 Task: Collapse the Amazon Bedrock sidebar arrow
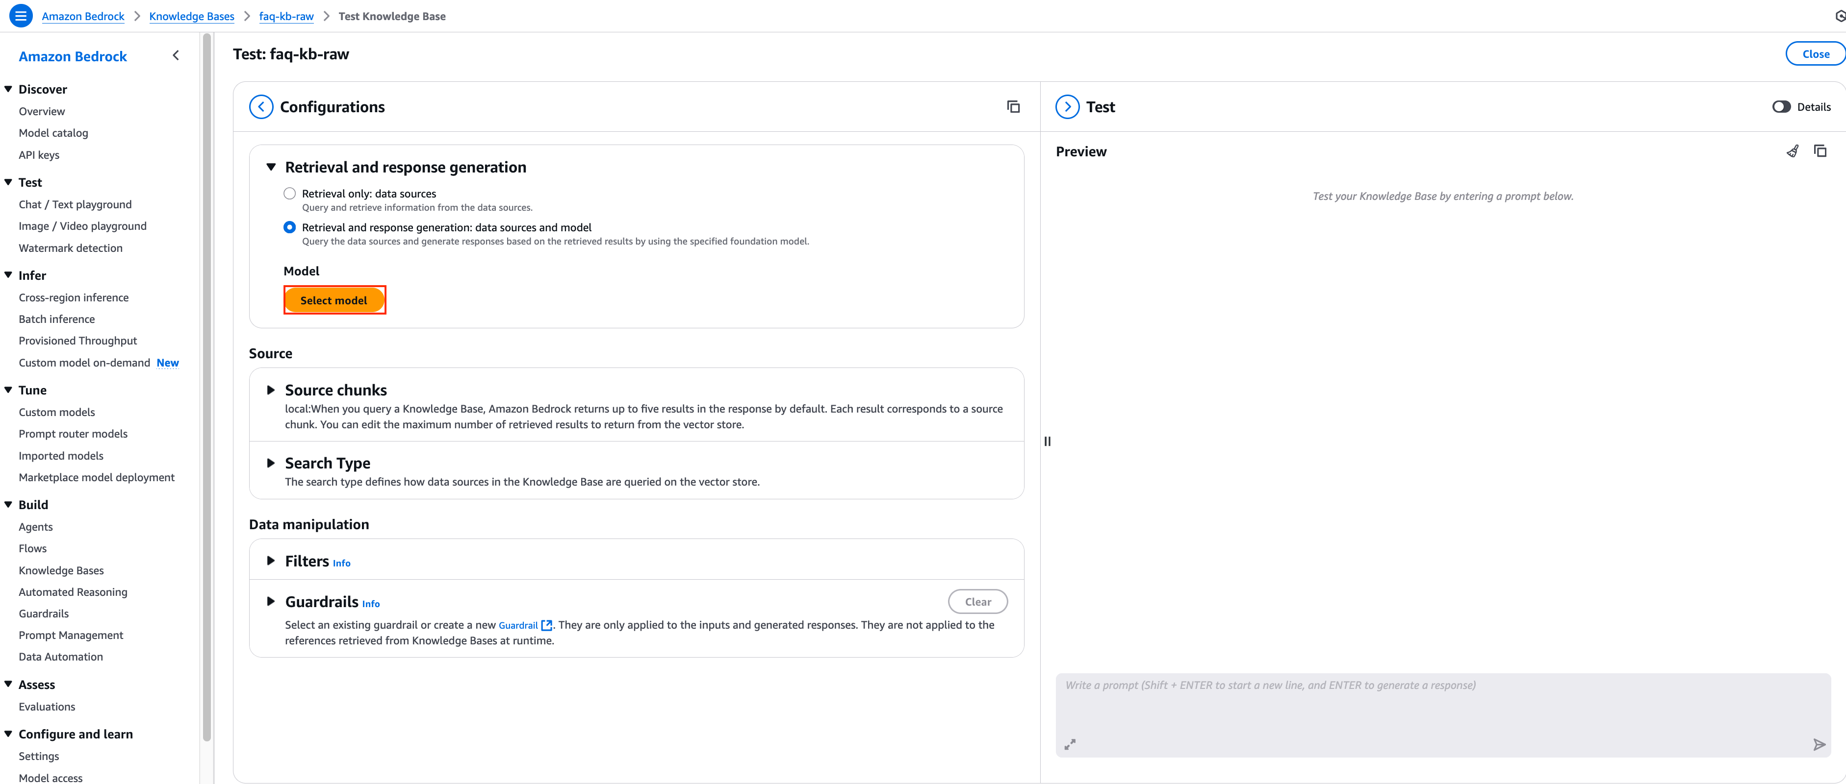point(176,56)
